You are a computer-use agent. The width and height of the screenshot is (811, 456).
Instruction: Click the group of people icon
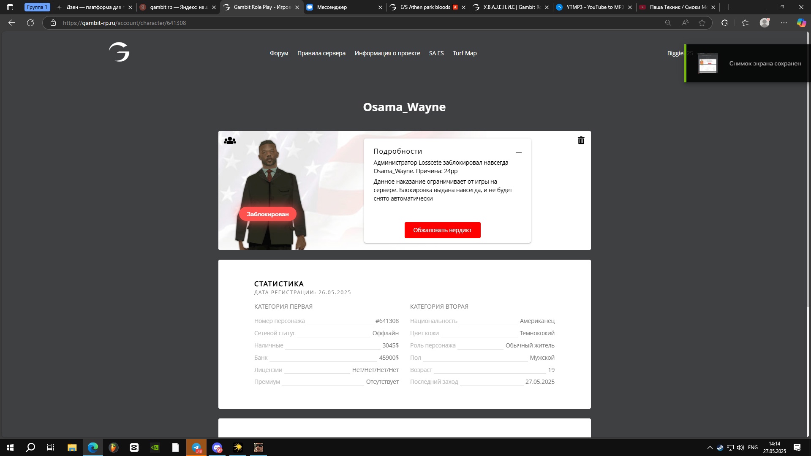pyautogui.click(x=230, y=141)
